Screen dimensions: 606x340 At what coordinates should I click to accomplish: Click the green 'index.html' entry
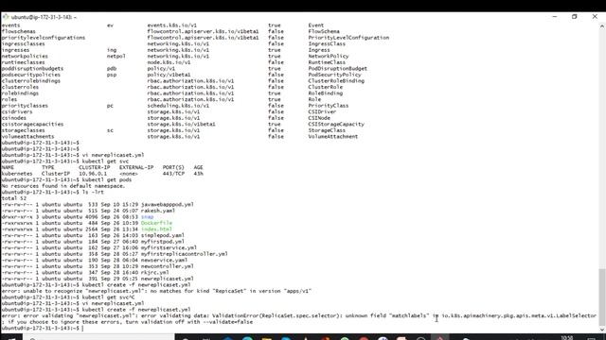click(x=156, y=229)
